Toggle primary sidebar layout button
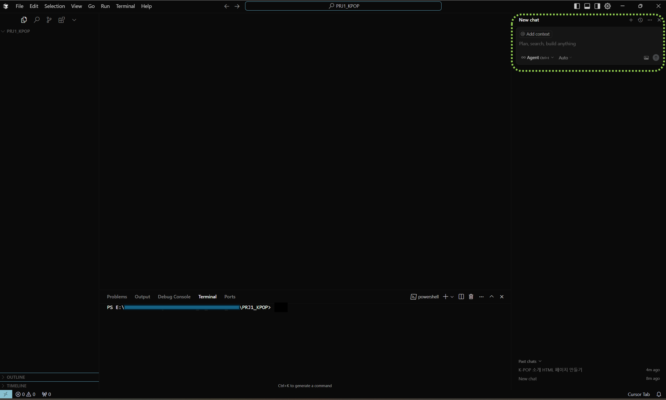Viewport: 666px width, 400px height. click(x=577, y=6)
